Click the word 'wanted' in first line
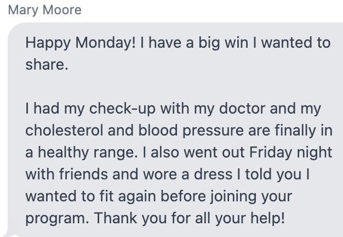 pyautogui.click(x=287, y=43)
